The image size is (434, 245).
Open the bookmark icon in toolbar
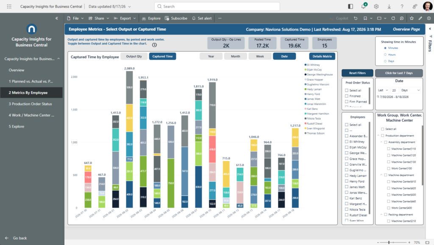[x=365, y=18]
